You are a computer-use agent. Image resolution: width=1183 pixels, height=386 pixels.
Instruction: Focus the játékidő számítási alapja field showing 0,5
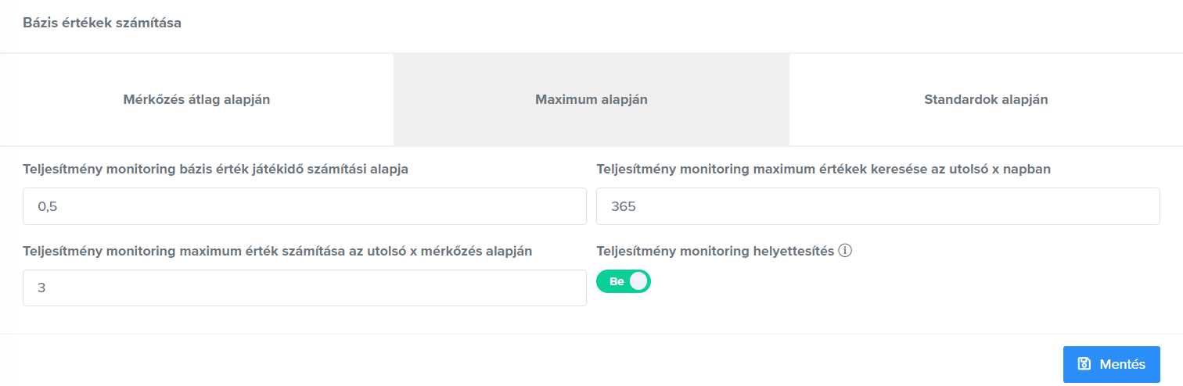[x=304, y=206]
